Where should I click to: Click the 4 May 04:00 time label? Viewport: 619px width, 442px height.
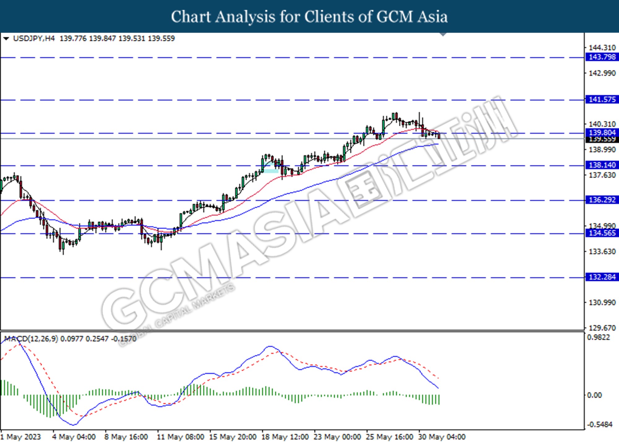[74, 437]
